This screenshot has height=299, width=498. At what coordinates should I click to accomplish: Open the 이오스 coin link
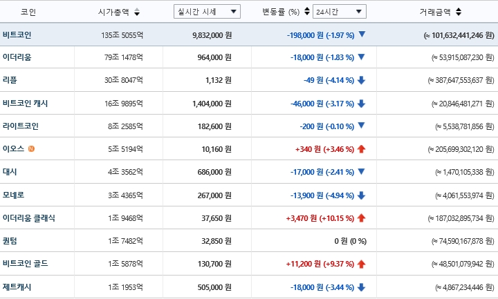pyautogui.click(x=13, y=148)
